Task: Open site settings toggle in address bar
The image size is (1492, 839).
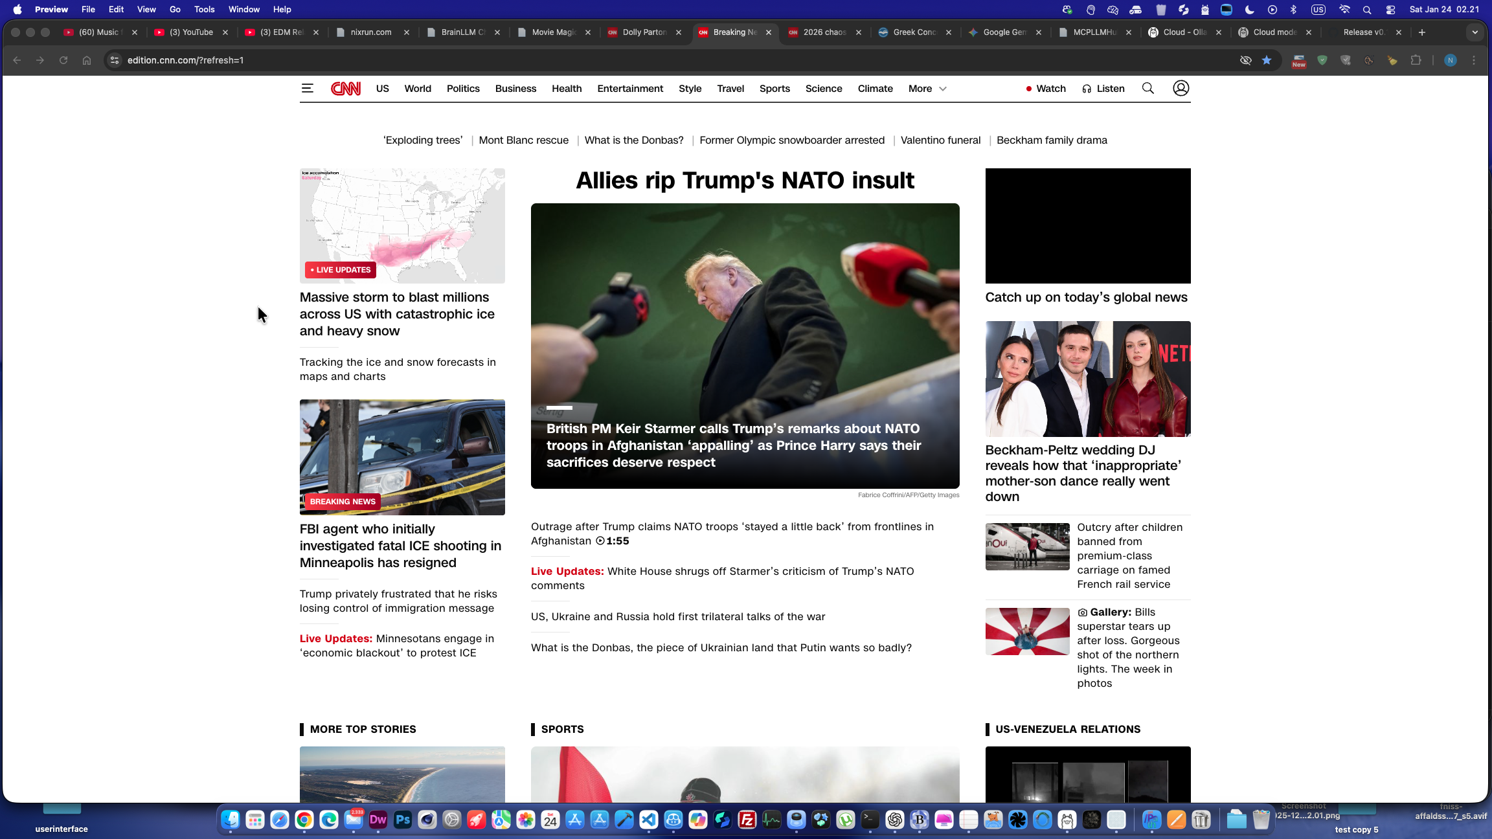Action: [115, 60]
